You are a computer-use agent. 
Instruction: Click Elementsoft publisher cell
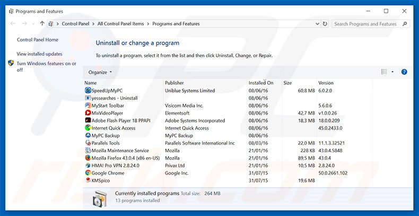click(177, 113)
